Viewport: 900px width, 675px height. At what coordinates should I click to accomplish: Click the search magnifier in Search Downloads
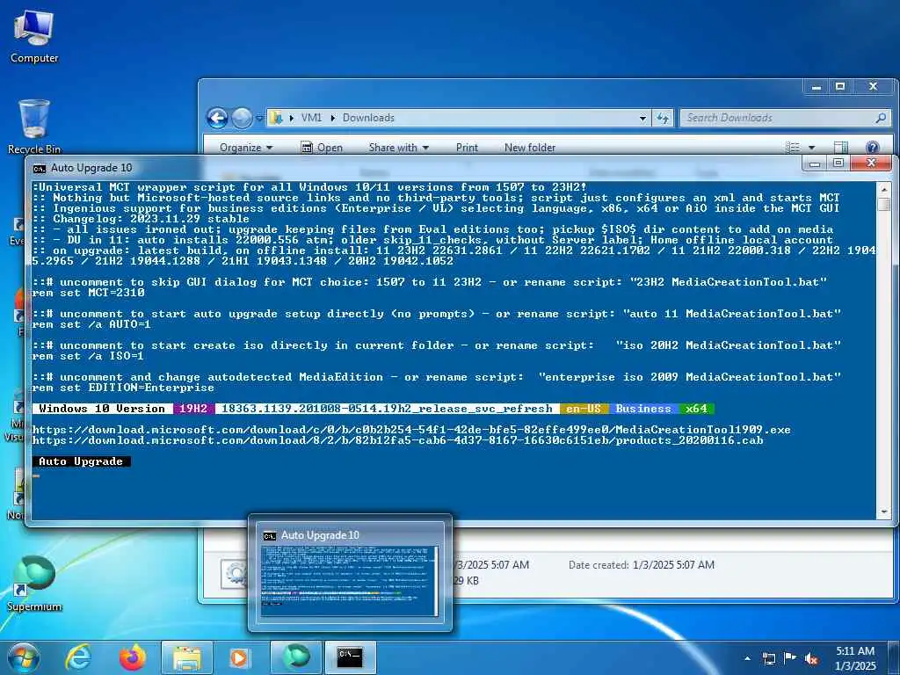pyautogui.click(x=881, y=118)
